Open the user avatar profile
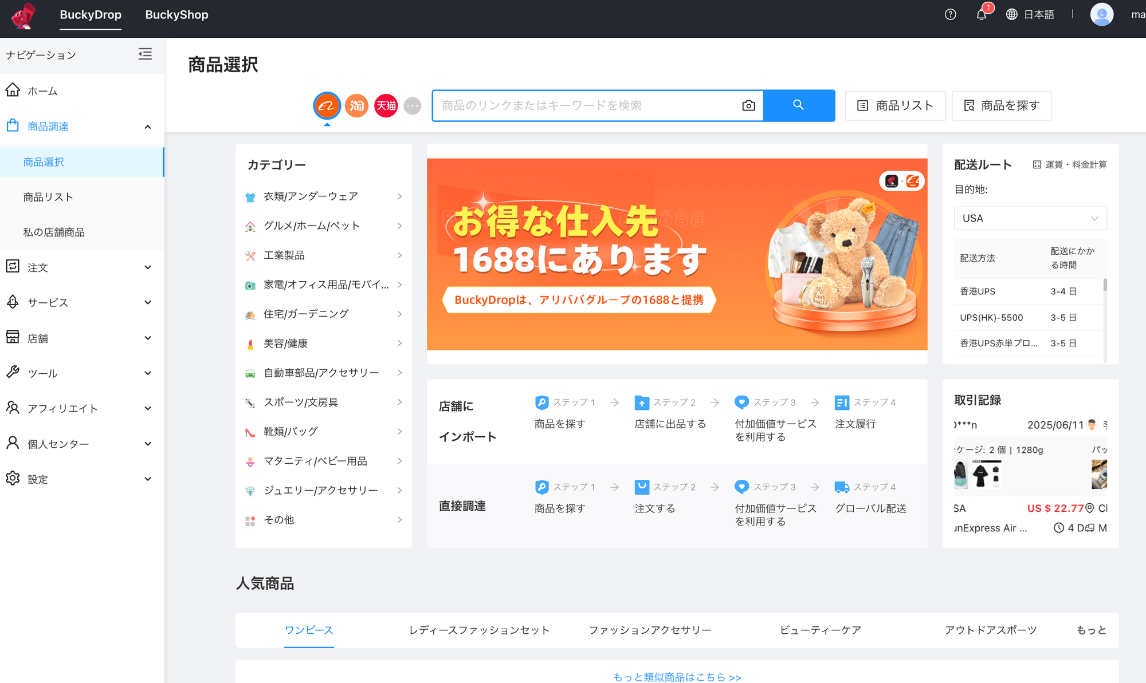 (x=1101, y=15)
